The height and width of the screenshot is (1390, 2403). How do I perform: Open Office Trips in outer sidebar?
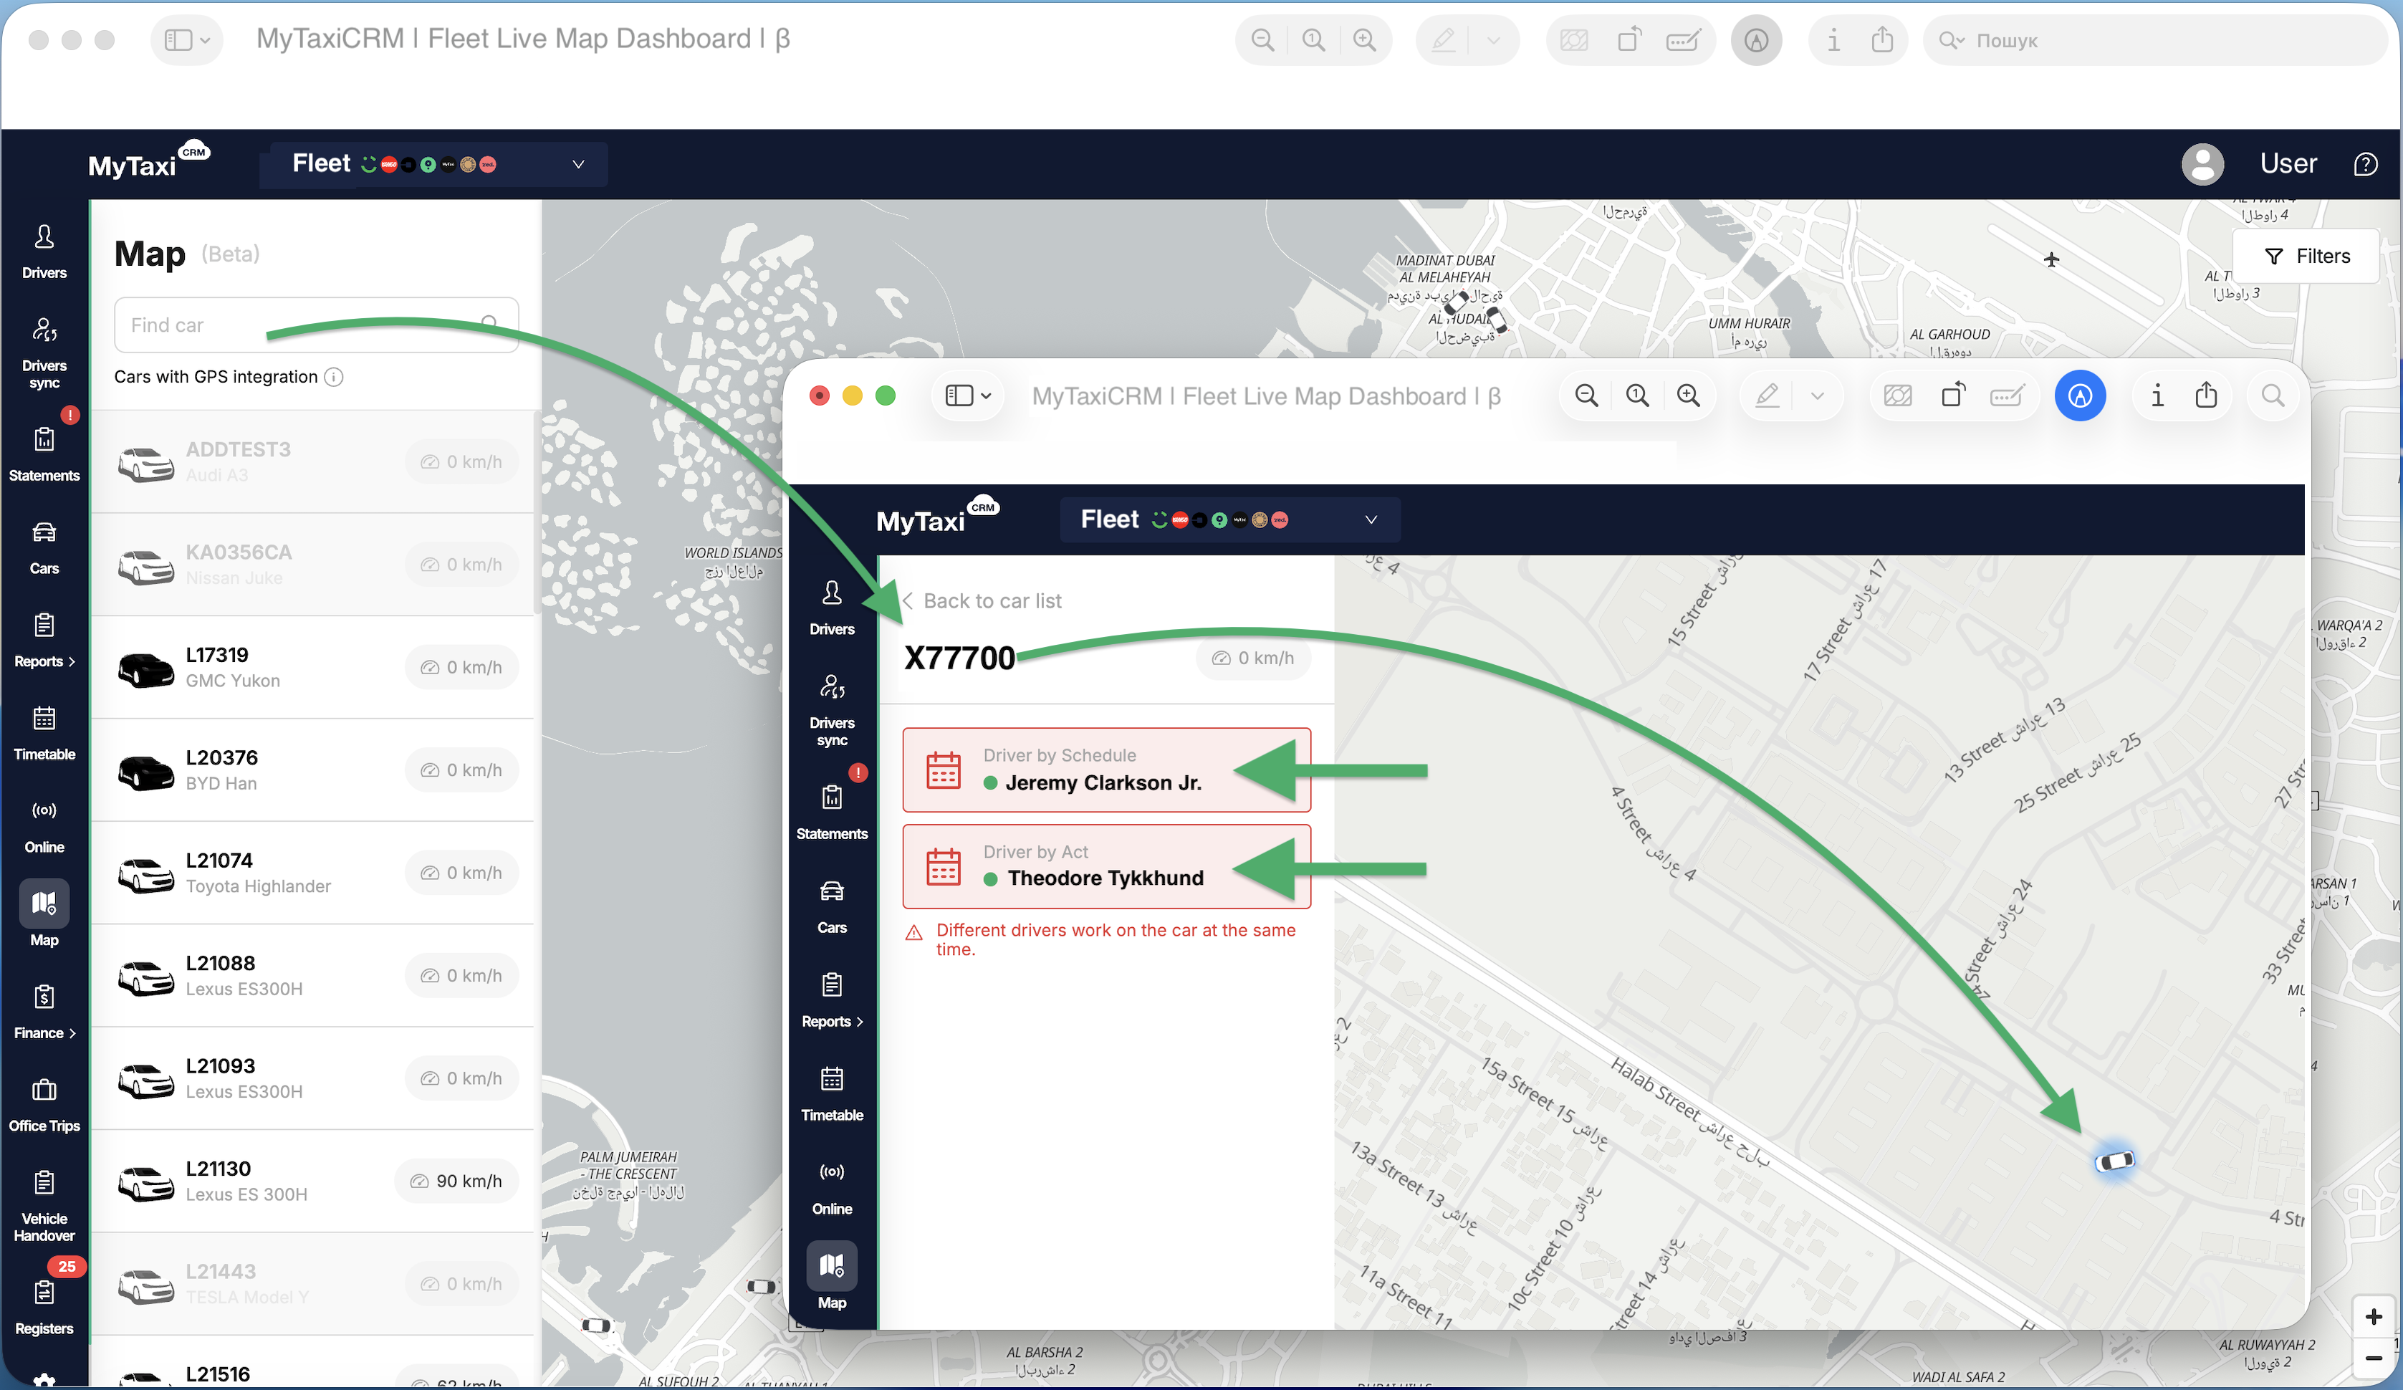click(44, 1104)
